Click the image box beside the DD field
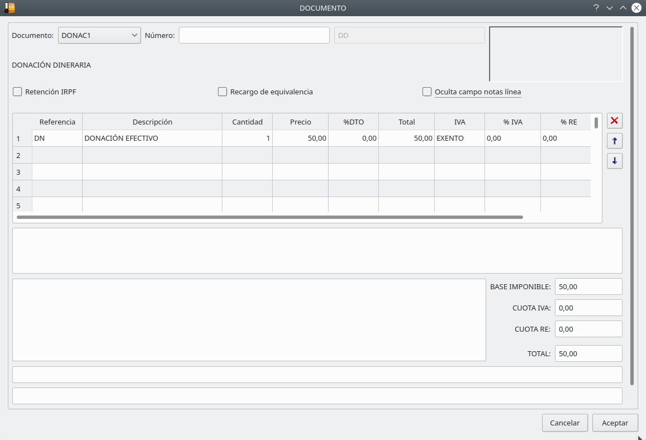The width and height of the screenshot is (646, 440). (x=556, y=54)
